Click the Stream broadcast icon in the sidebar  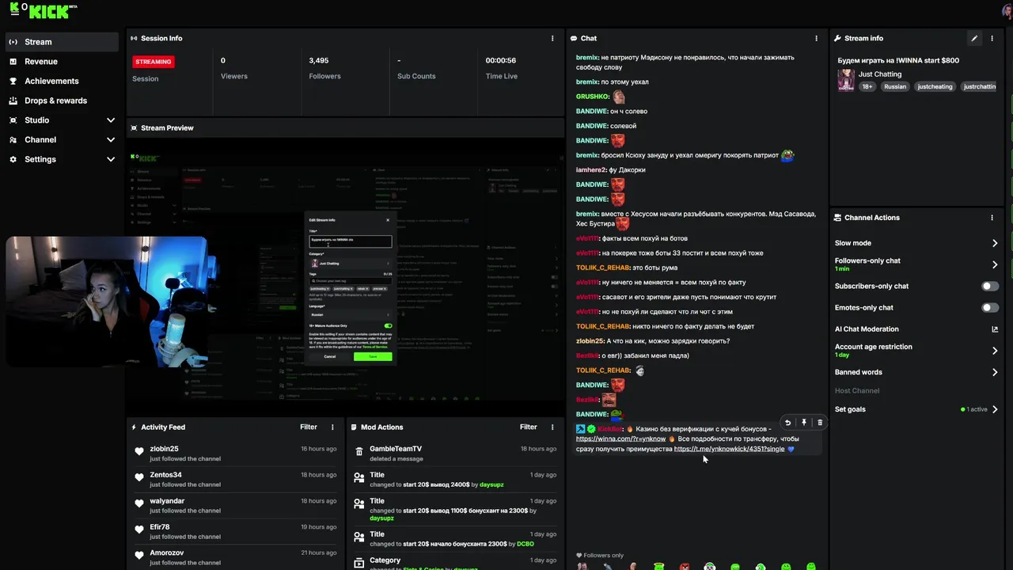point(13,42)
